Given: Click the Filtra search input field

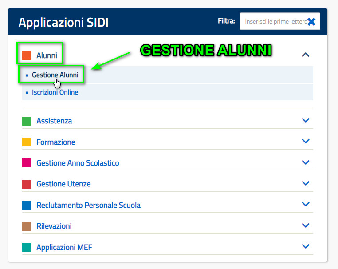Looking at the screenshot, I should click(279, 21).
